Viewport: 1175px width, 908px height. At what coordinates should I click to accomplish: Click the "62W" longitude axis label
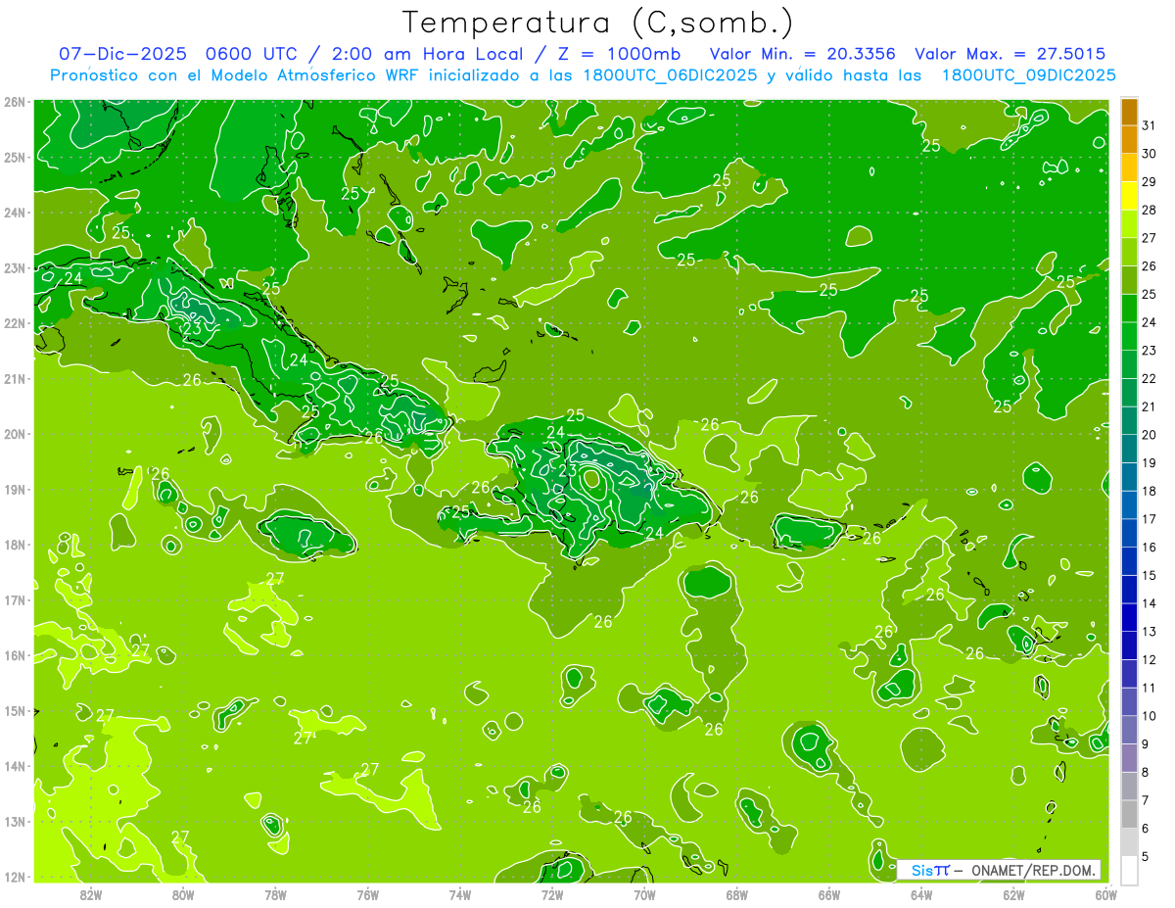click(x=1013, y=894)
